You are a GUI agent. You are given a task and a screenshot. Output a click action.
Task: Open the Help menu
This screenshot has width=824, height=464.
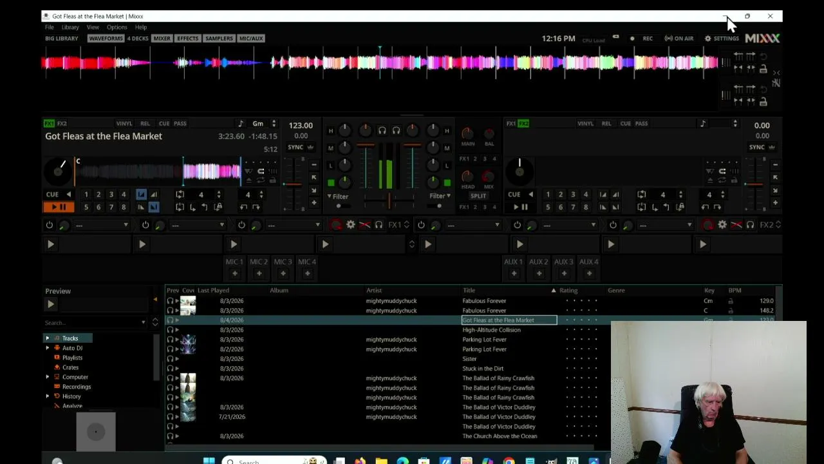point(140,27)
